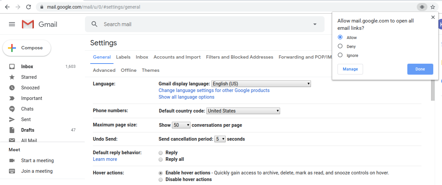Screen dimensions: 442x185
Task: Open the Show all language options link
Action: [186, 97]
